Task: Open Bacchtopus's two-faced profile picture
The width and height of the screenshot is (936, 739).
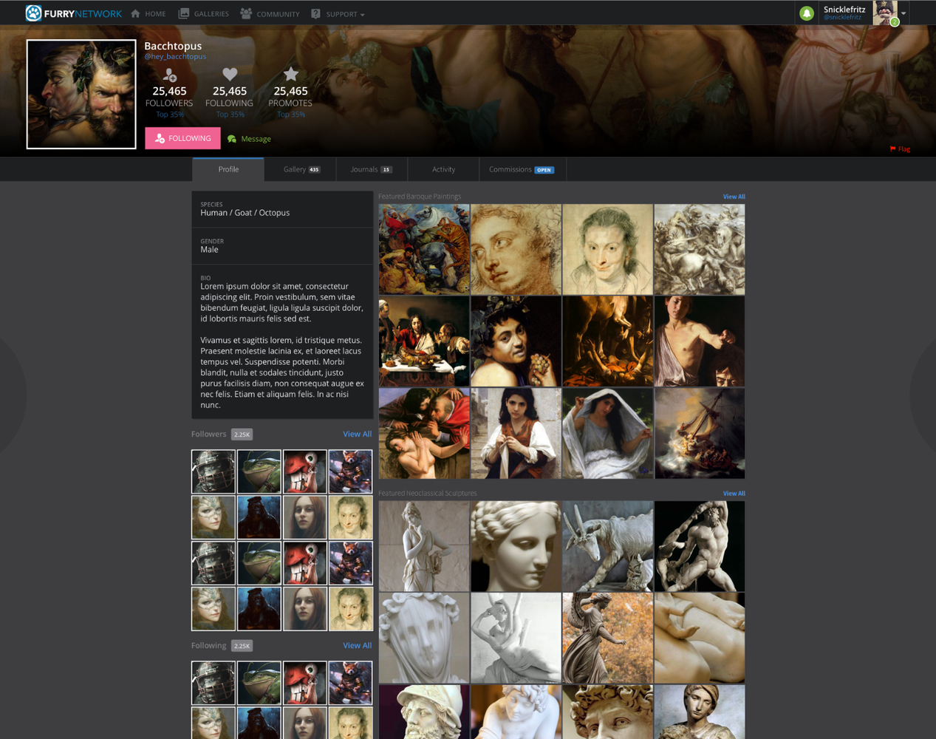Action: point(81,94)
